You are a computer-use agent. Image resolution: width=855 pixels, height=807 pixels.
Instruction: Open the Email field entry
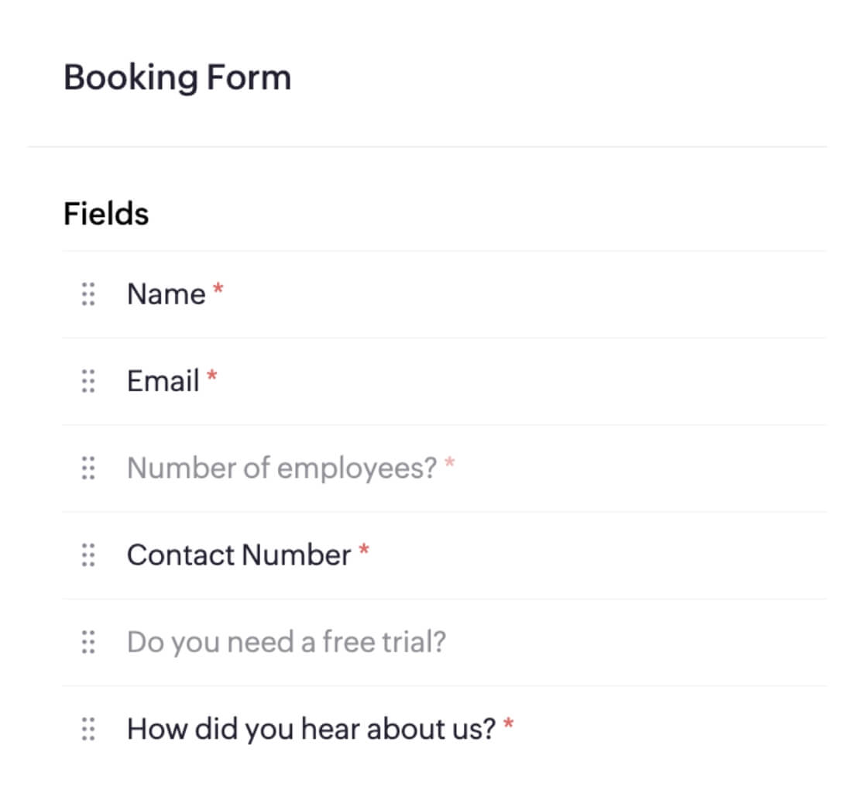coord(163,381)
